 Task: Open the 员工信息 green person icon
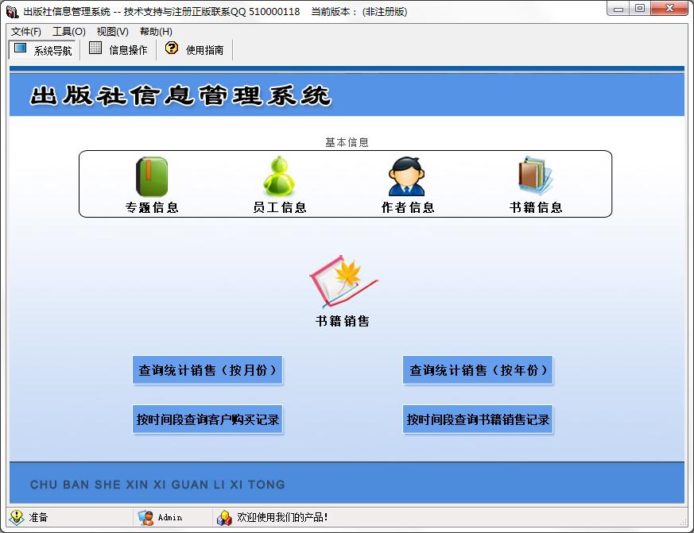pos(279,176)
